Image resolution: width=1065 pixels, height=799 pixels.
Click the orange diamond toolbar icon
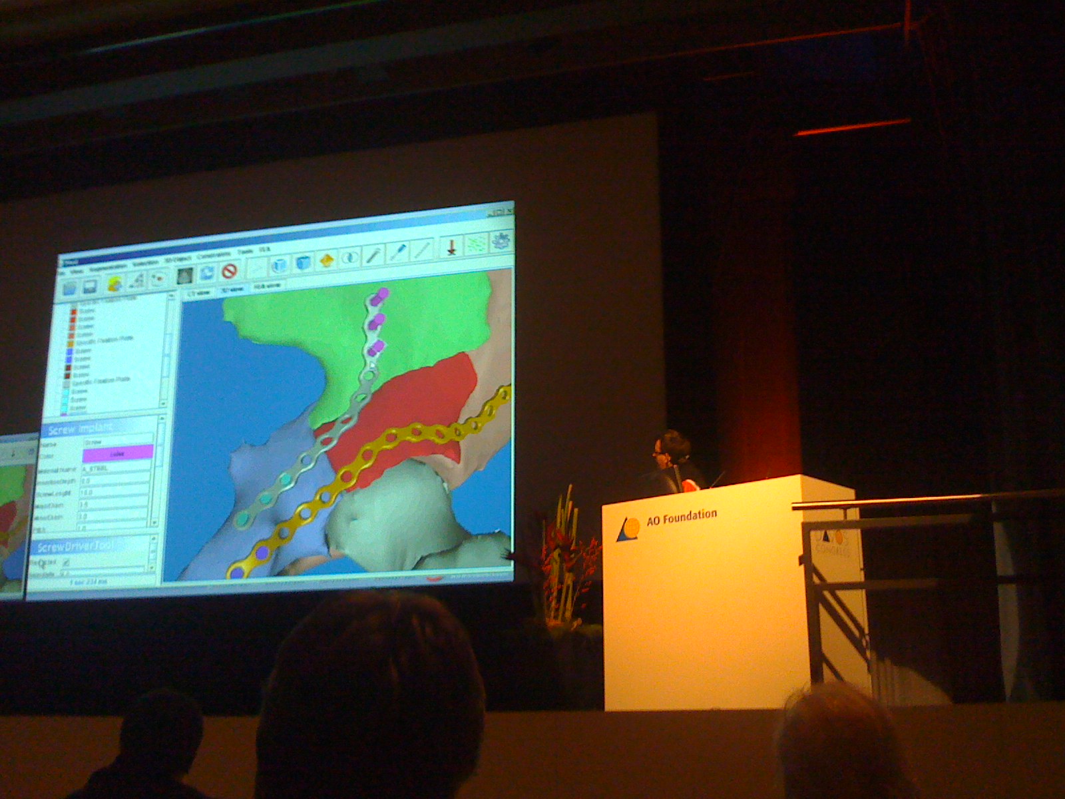326,260
